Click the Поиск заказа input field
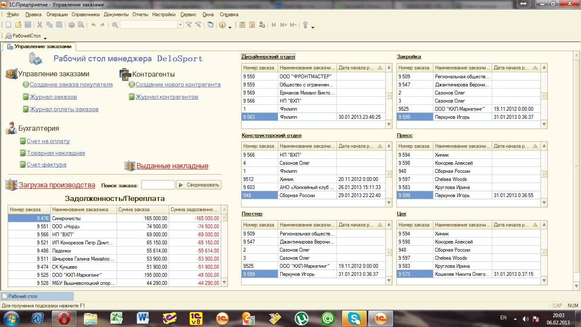 pos(158,185)
